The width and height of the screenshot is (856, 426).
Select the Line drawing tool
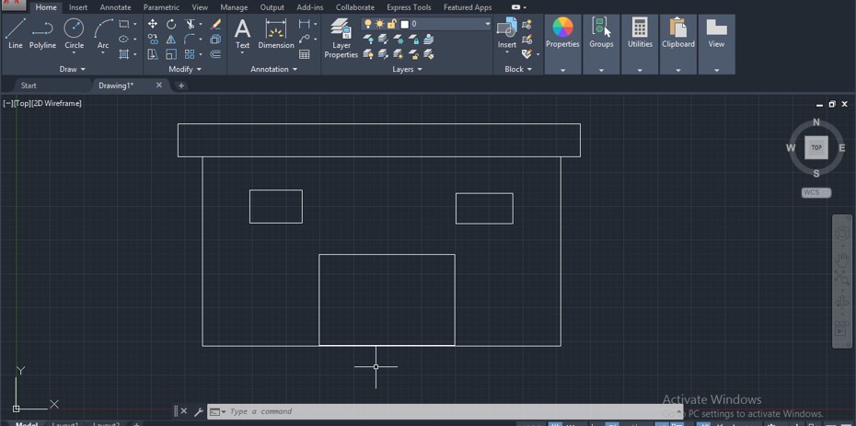click(x=16, y=34)
